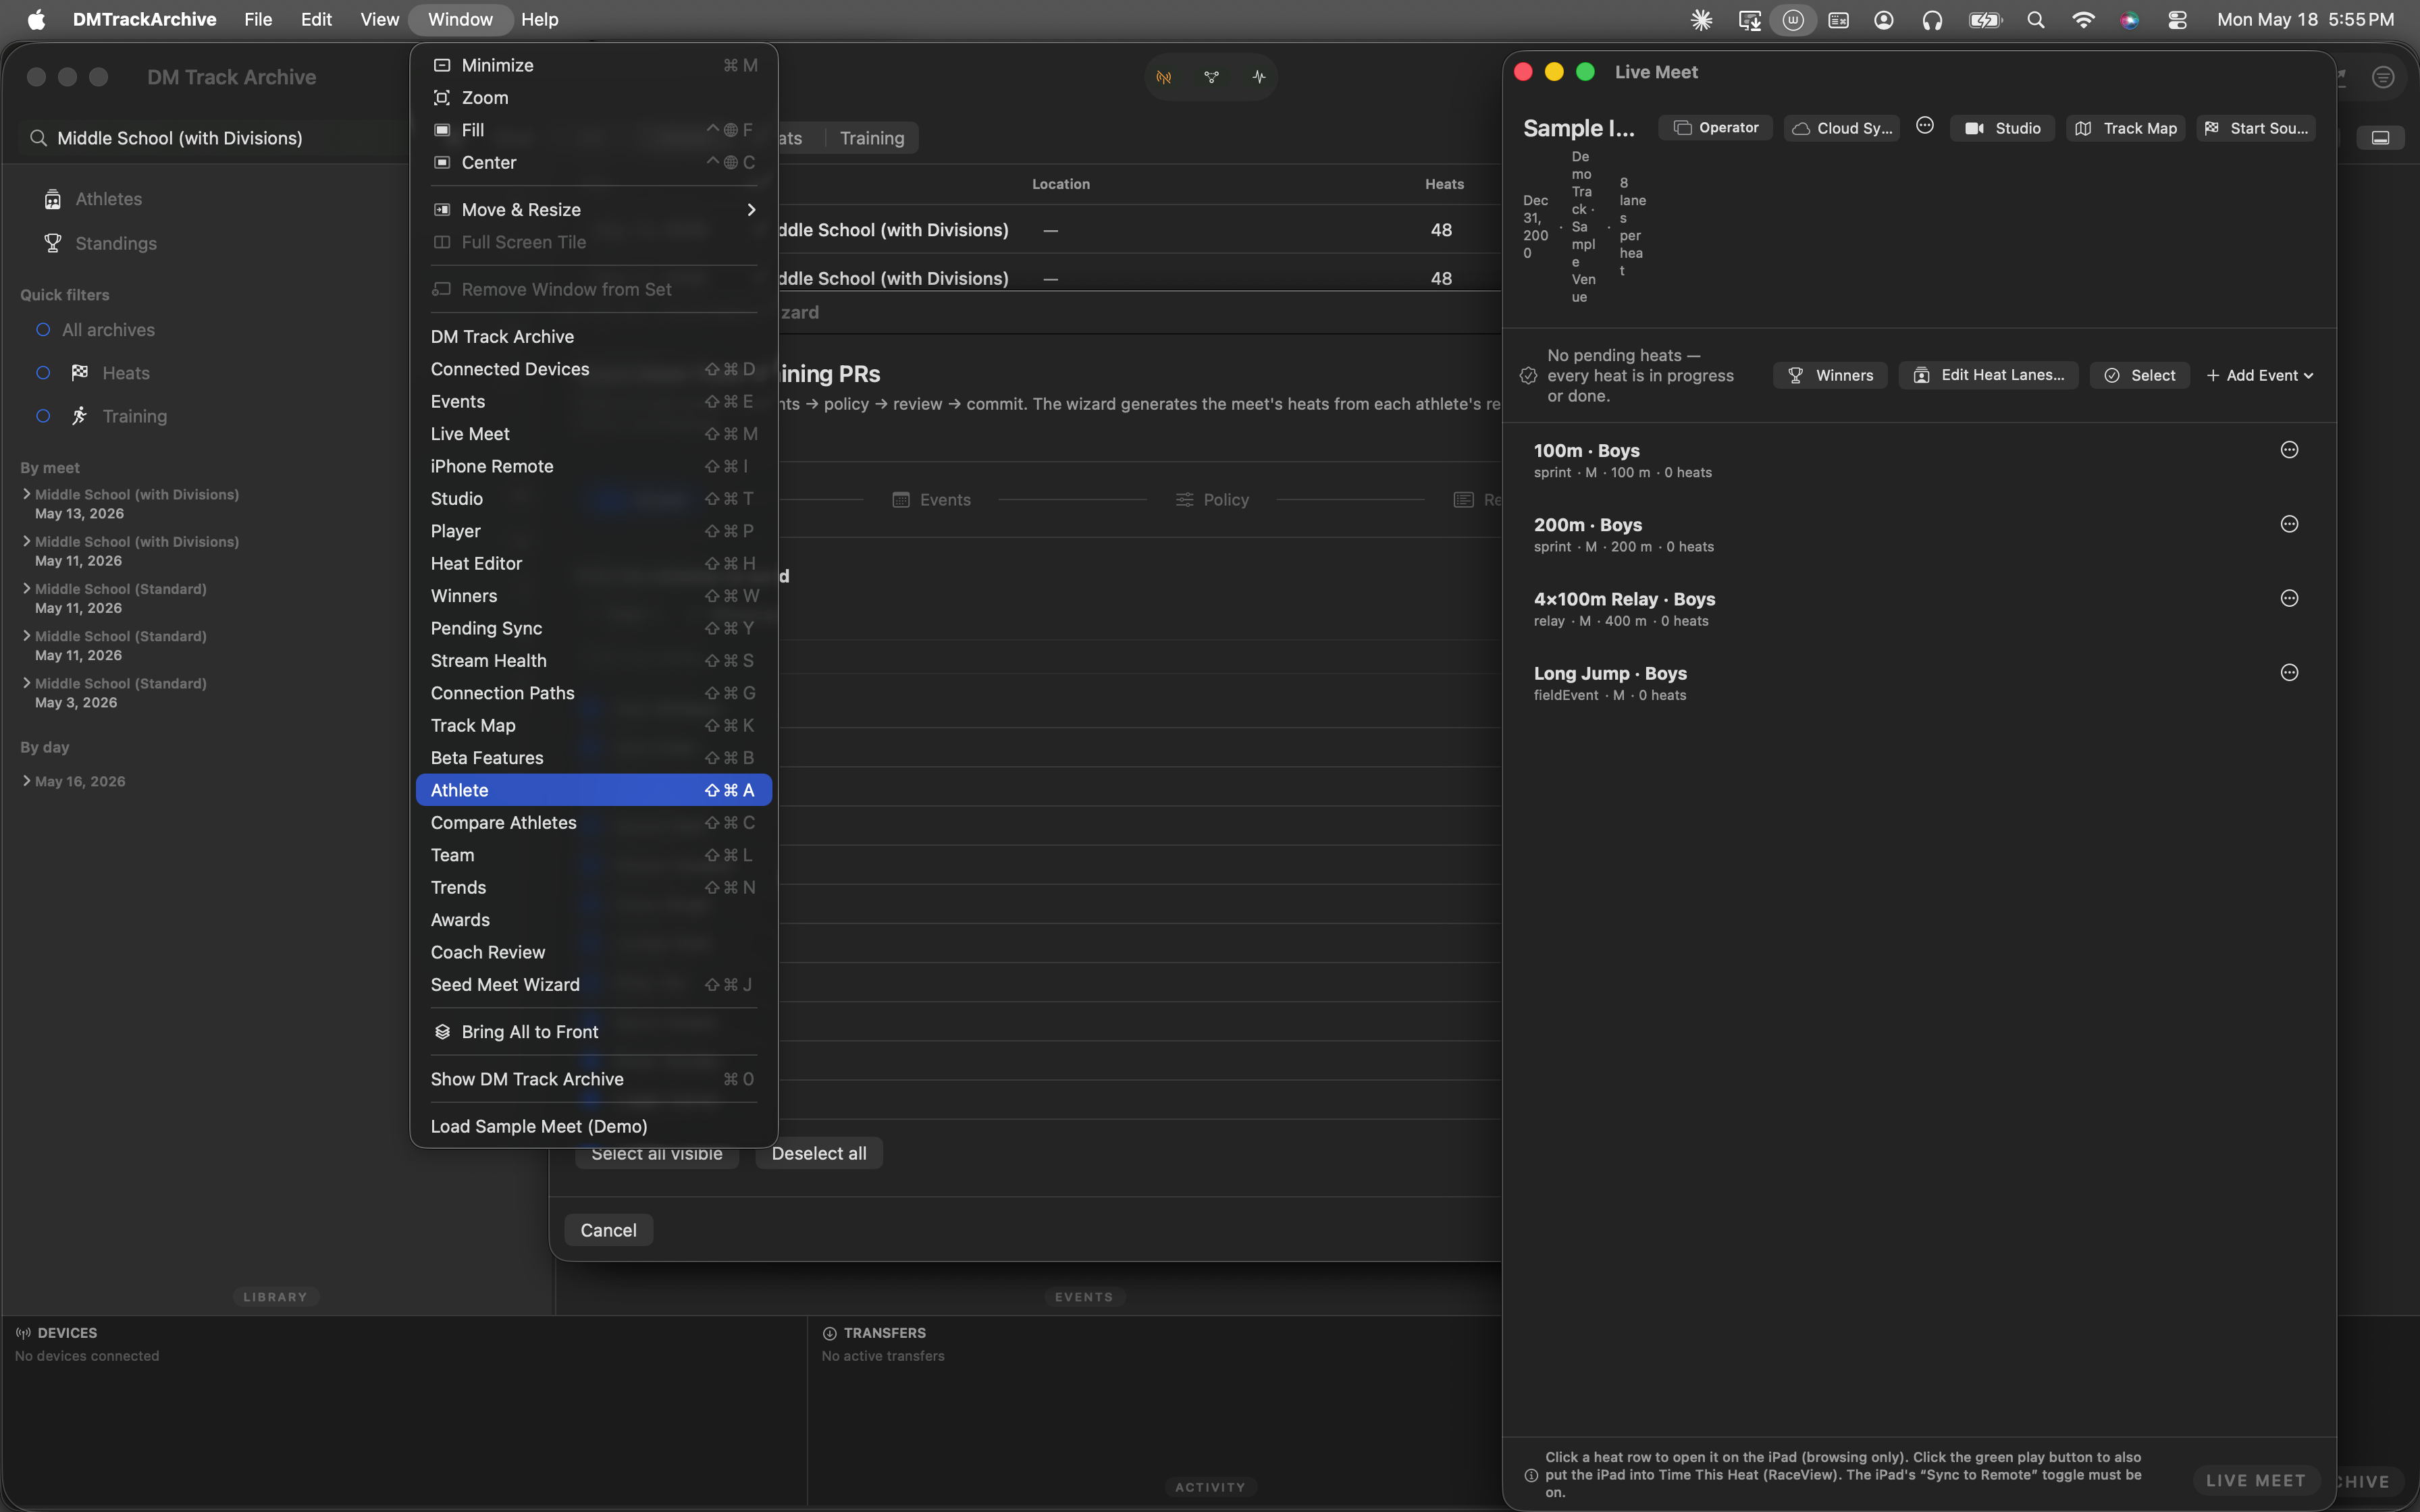Click Track Map button in Live Meet
The width and height of the screenshot is (2420, 1512).
pyautogui.click(x=2125, y=128)
